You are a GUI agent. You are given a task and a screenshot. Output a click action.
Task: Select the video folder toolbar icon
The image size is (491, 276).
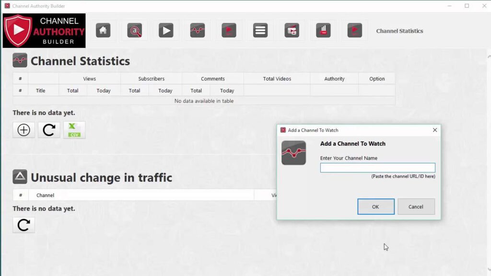pyautogui.click(x=292, y=30)
